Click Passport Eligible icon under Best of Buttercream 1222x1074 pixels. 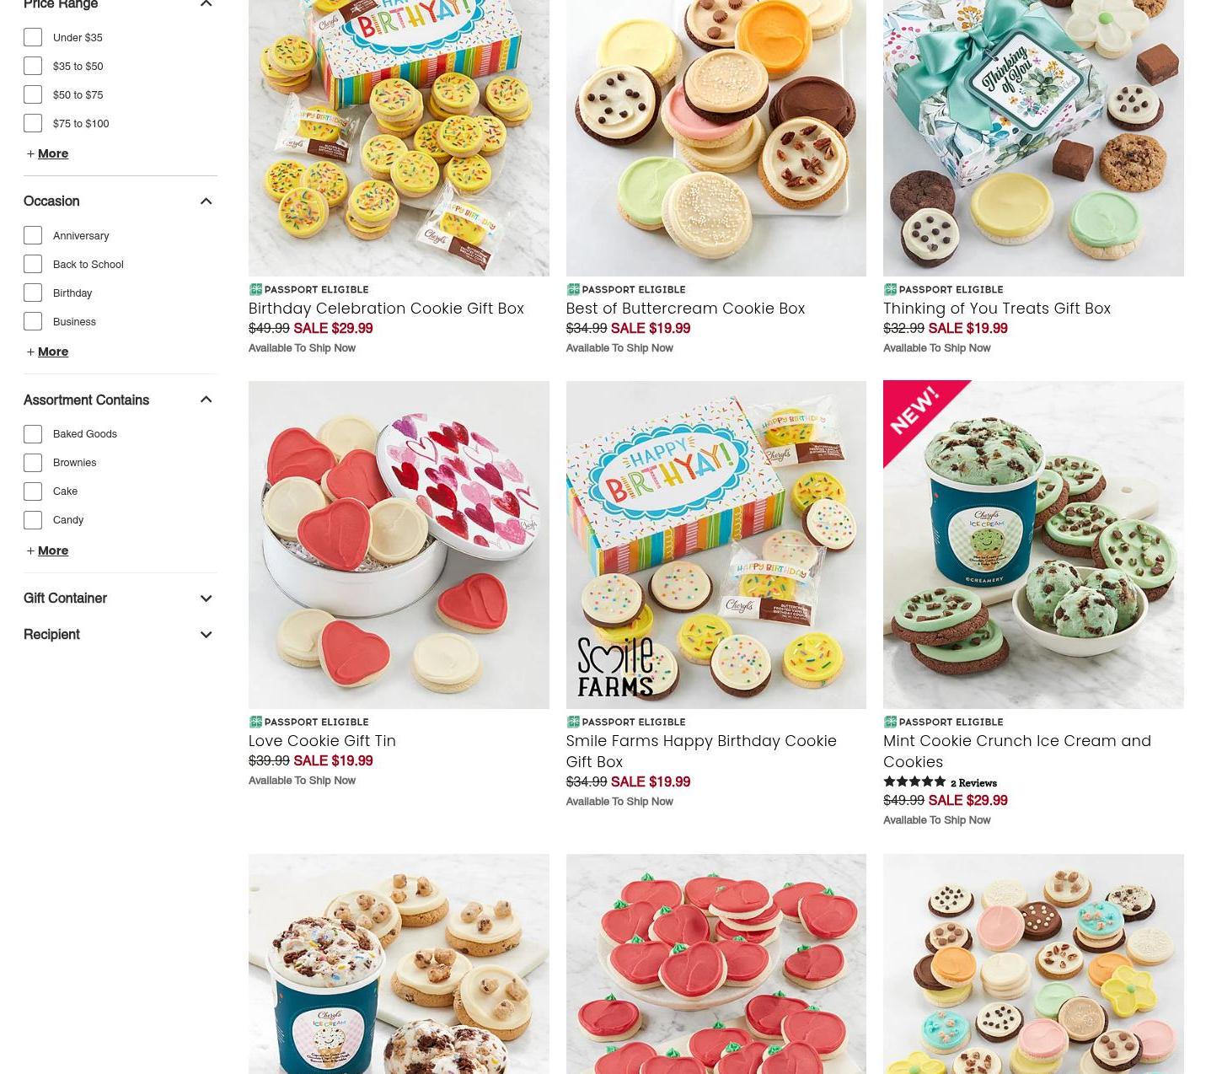click(573, 289)
